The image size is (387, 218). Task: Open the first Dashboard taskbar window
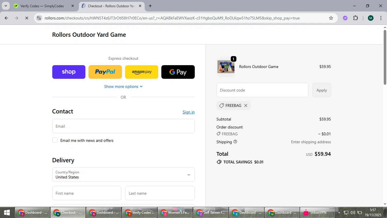pos(33,213)
